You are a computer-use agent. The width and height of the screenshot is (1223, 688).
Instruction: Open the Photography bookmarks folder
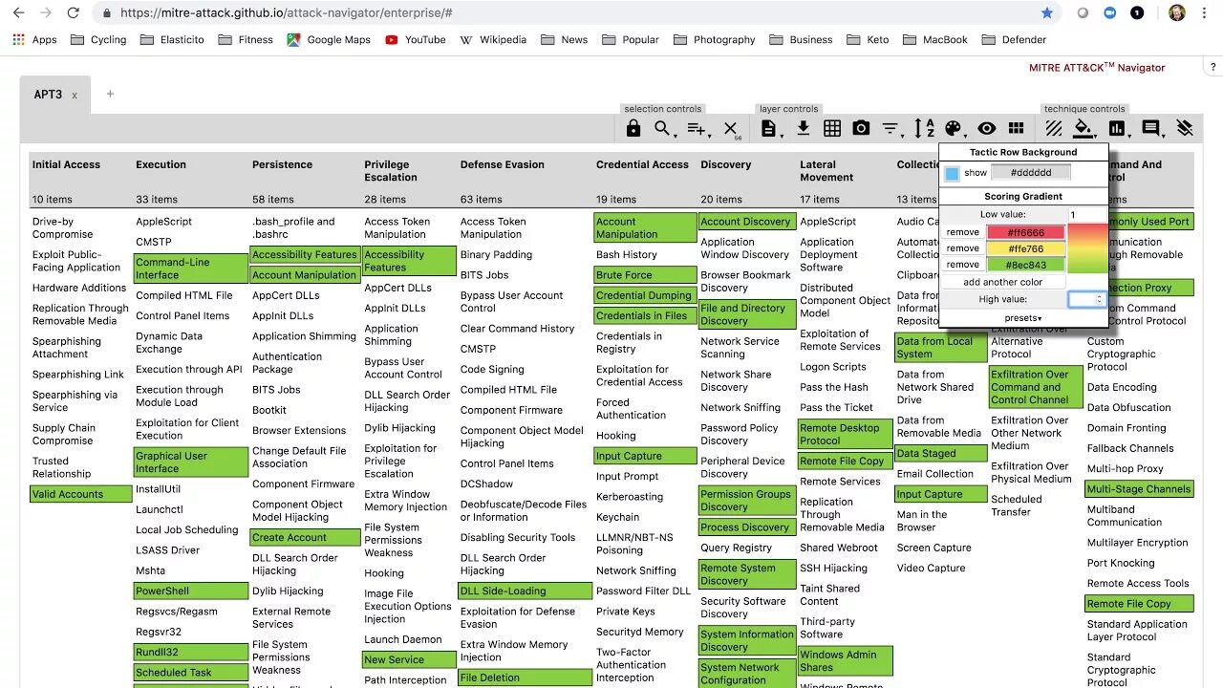tap(715, 40)
